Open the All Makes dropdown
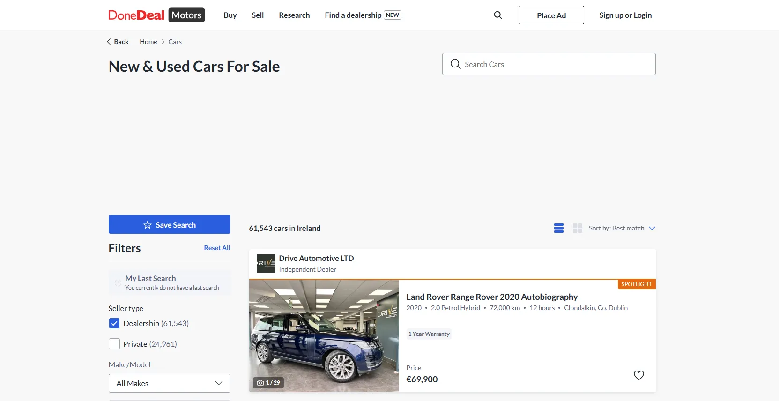The width and height of the screenshot is (779, 401). click(170, 383)
